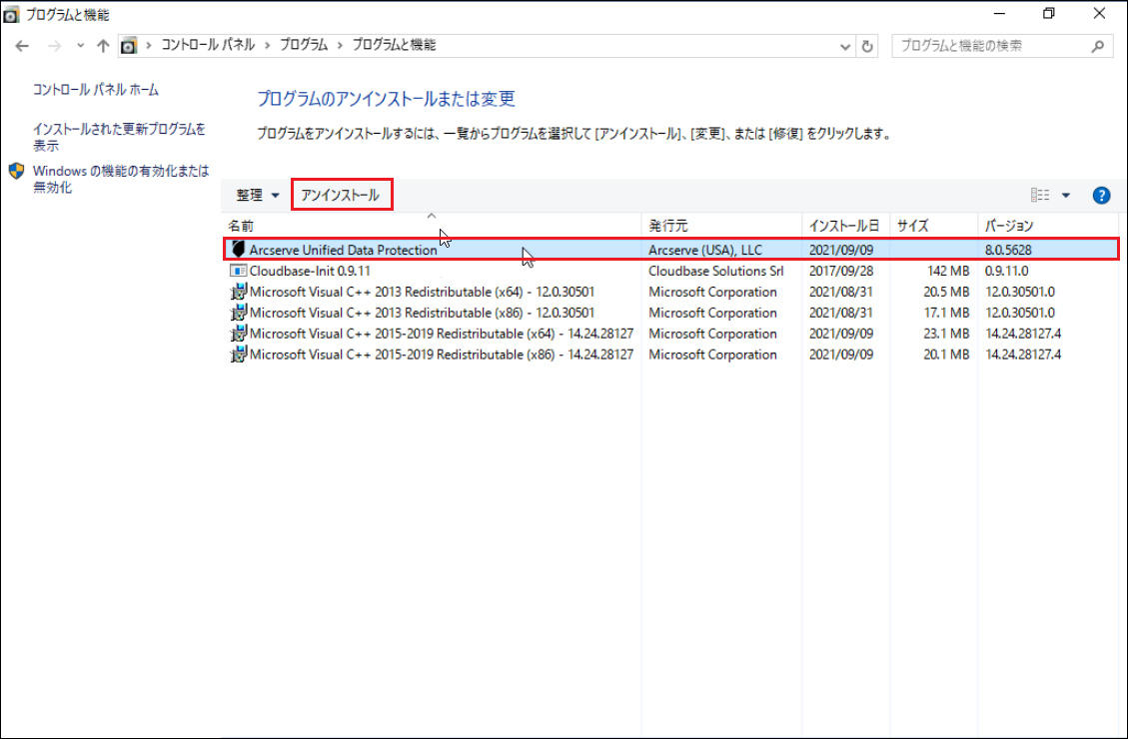Screen dimensions: 1128x739
Task: Select コントロール パネル breadcrumb
Action: pyautogui.click(x=208, y=45)
